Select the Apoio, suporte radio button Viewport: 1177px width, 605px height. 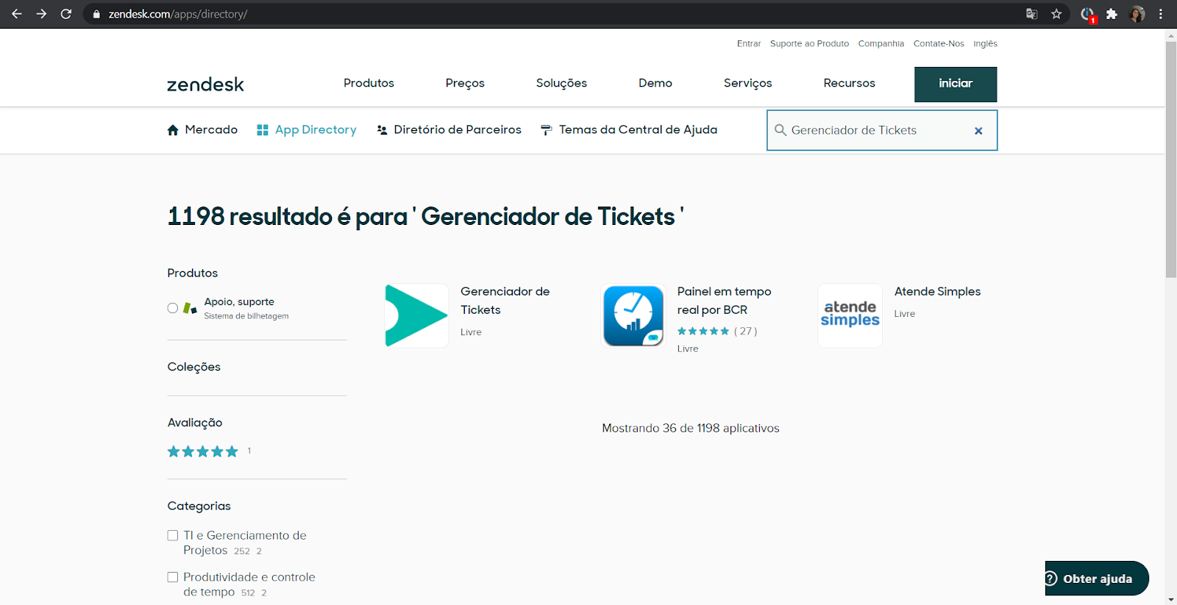(x=173, y=308)
